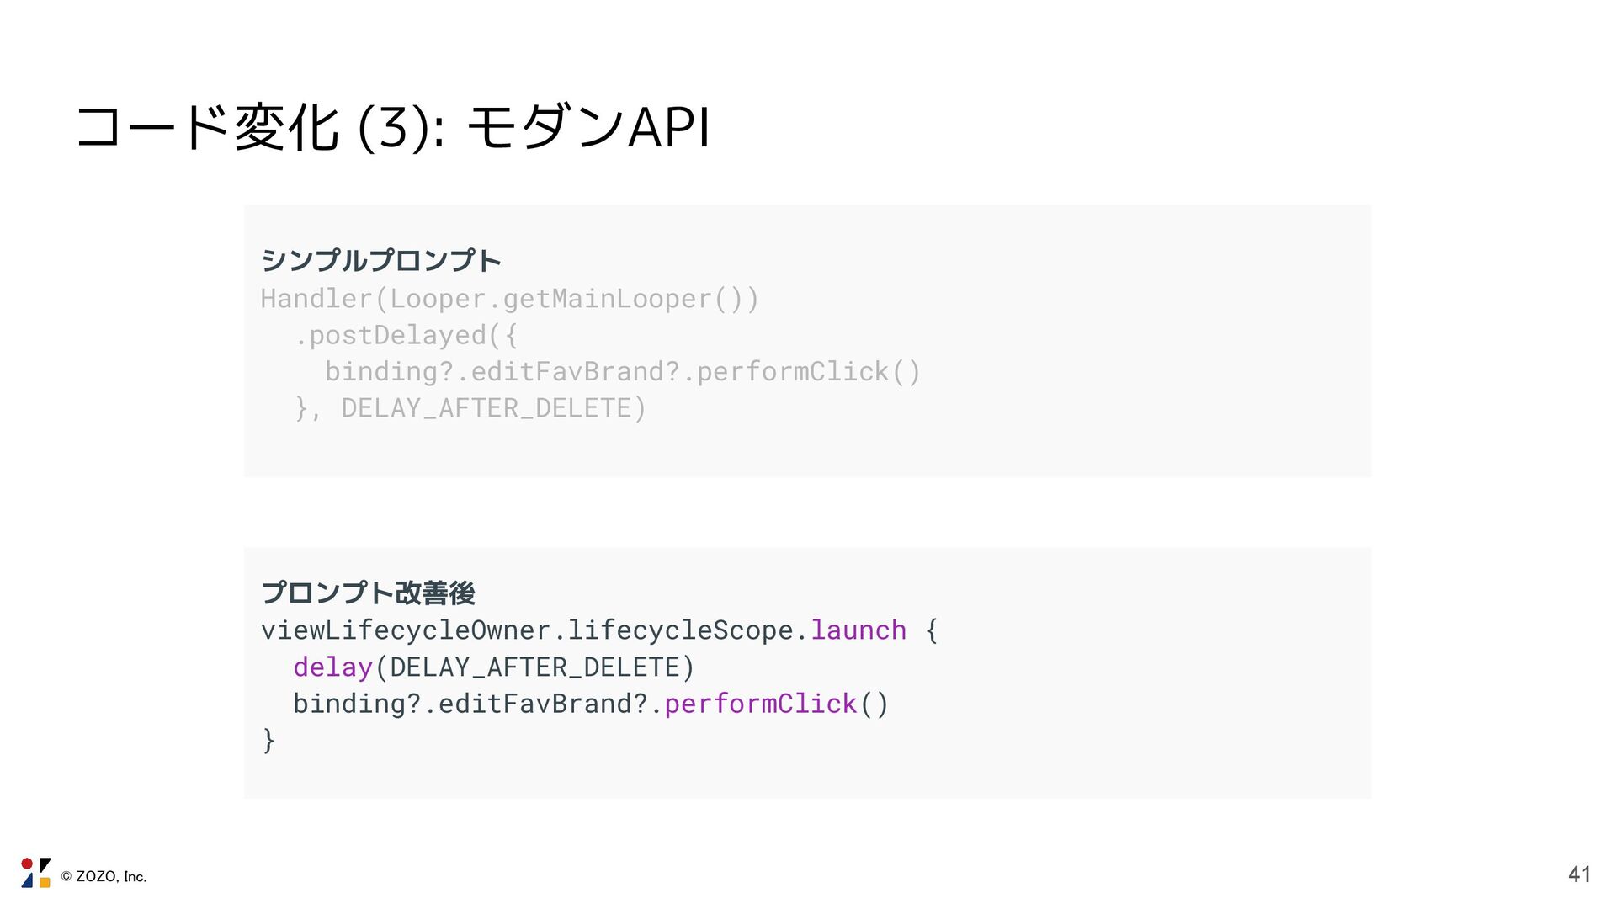The width and height of the screenshot is (1616, 909).
Task: Click the .postDelayed({ code line
Action: coord(406,335)
